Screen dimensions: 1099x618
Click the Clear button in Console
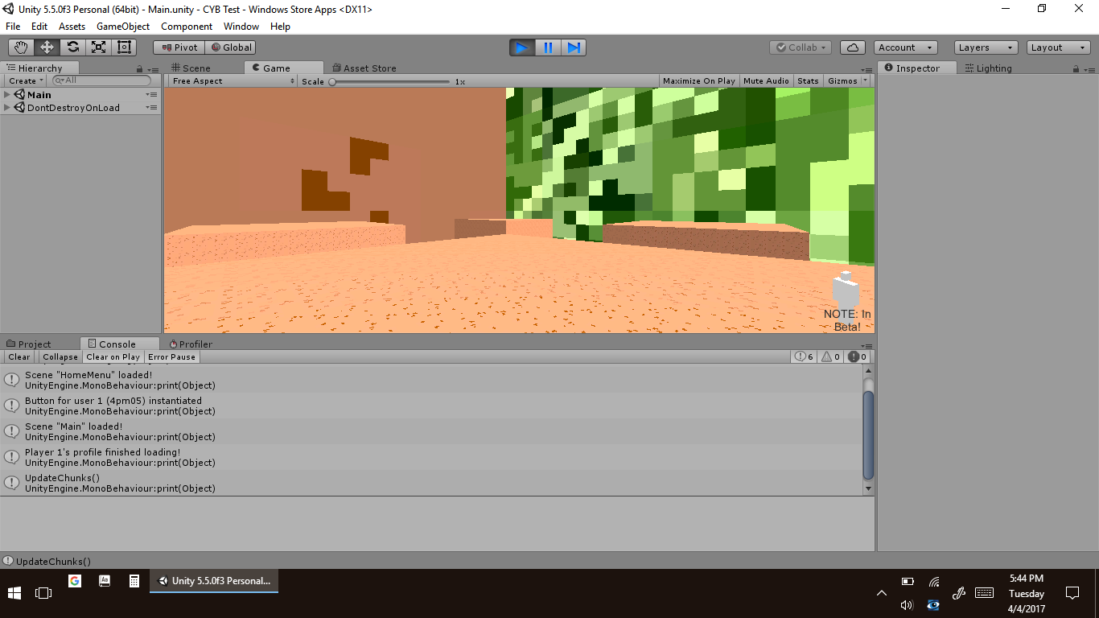19,357
